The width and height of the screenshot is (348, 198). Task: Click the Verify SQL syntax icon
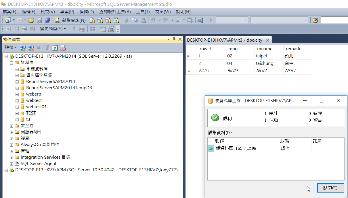point(82,29)
